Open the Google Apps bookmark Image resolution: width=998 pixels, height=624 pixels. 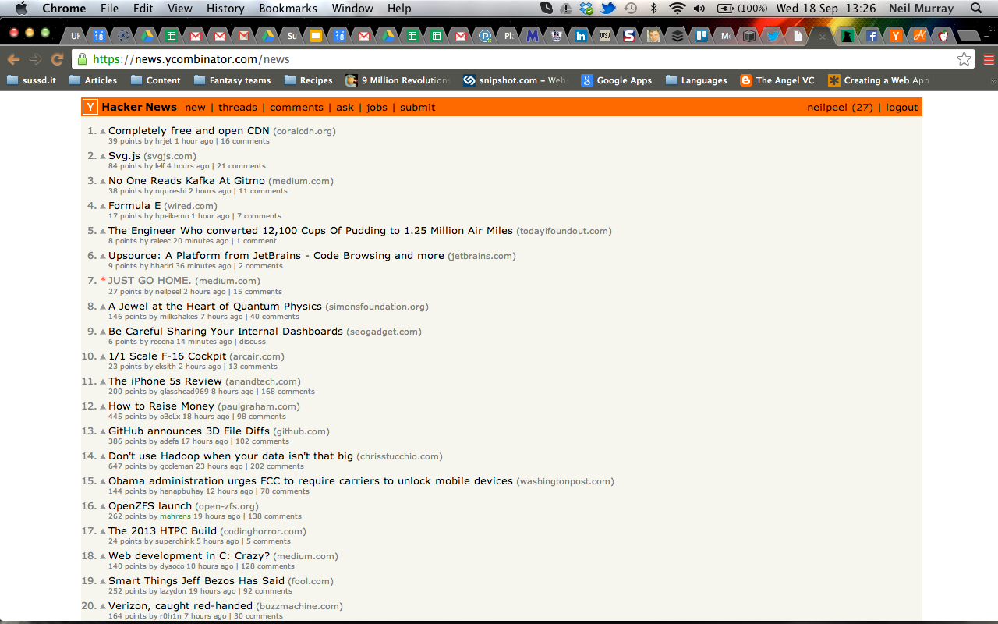coord(616,80)
